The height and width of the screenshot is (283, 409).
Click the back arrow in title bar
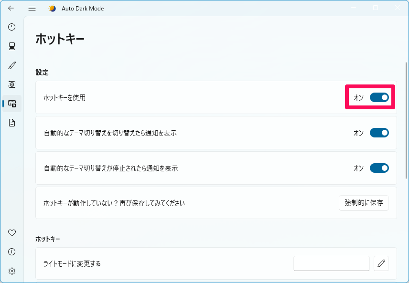coord(11,8)
